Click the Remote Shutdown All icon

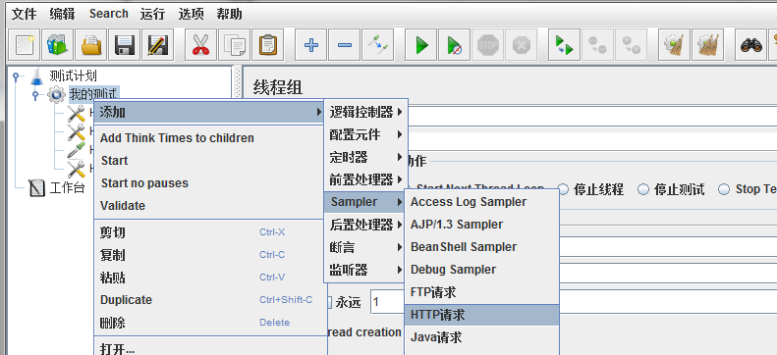point(632,45)
